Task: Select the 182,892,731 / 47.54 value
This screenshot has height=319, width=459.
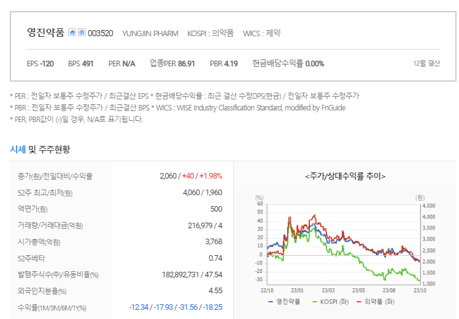Action: point(192,274)
